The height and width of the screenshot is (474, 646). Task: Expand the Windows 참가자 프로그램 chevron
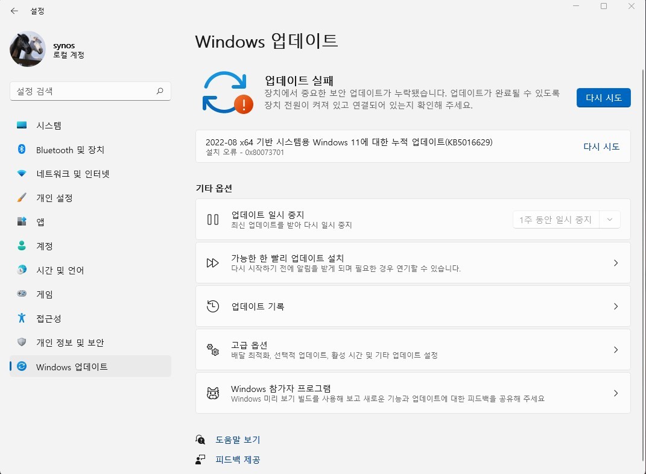[615, 393]
